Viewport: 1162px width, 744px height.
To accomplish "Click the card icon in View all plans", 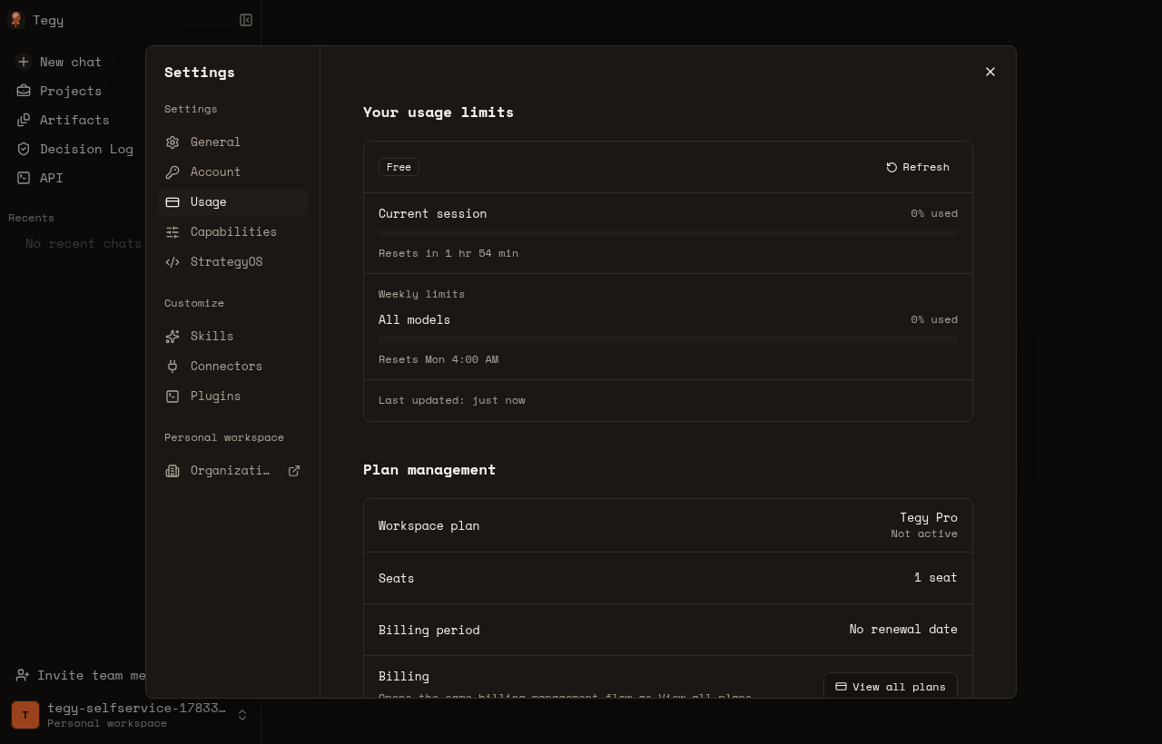I will tap(841, 687).
